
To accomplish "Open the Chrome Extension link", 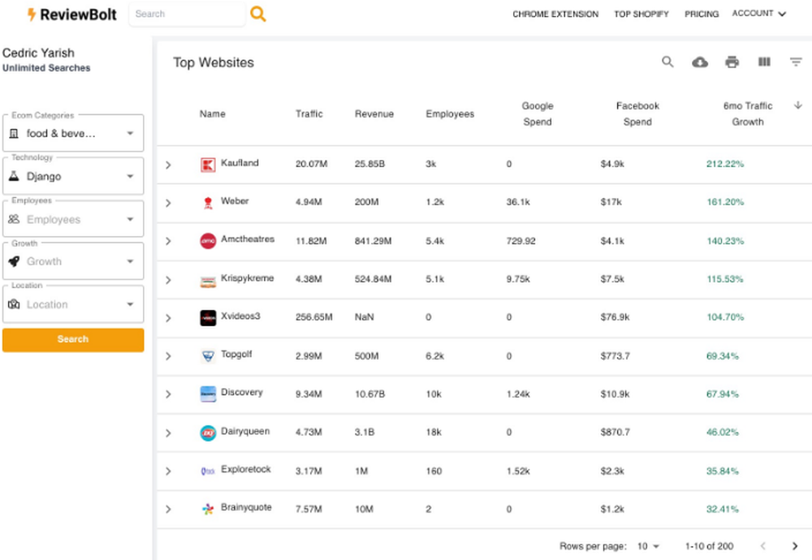I will pos(555,14).
